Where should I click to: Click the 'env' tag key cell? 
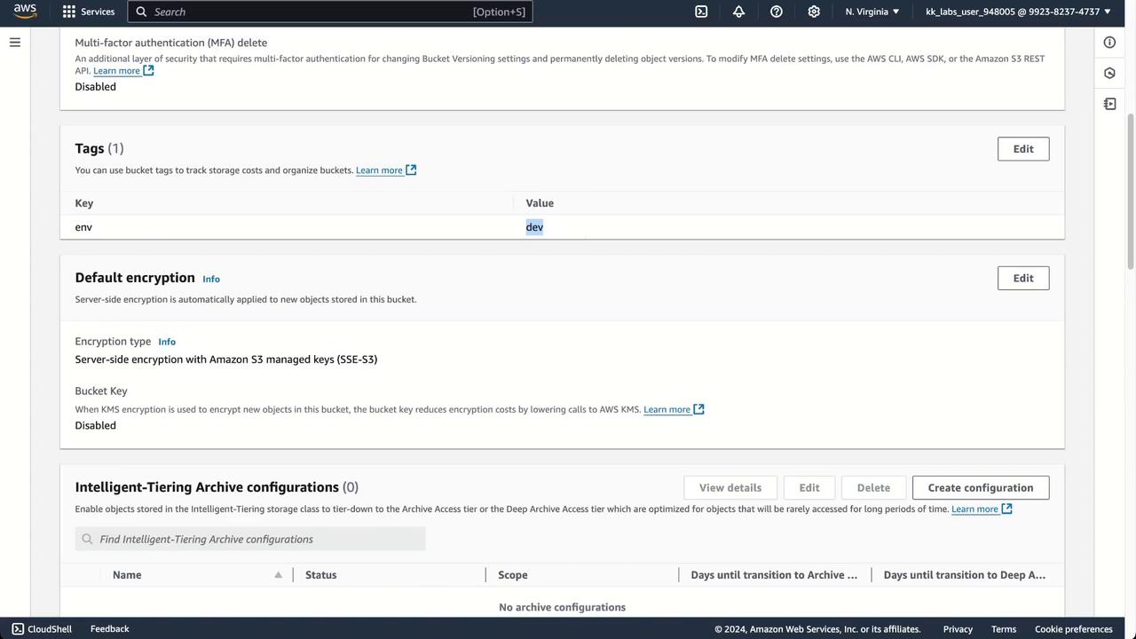tap(83, 227)
